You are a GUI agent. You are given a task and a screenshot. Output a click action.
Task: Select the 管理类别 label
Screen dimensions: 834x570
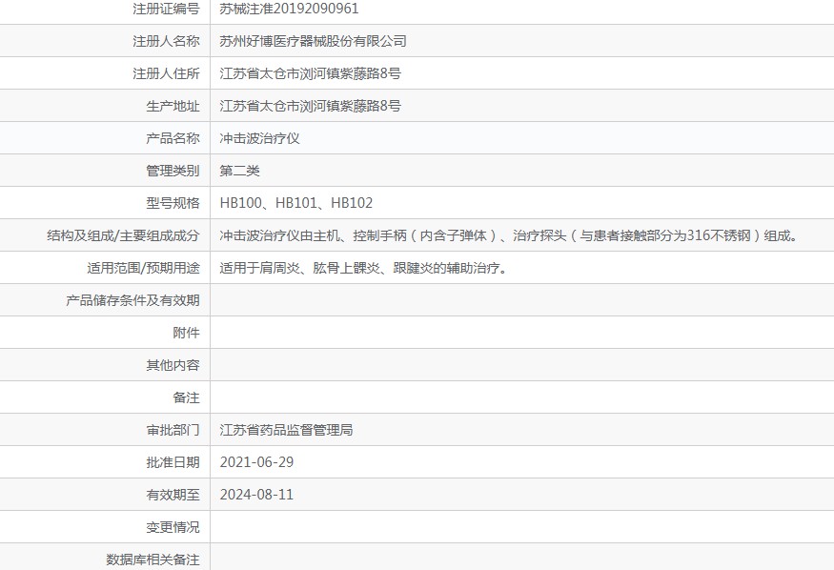[x=173, y=171]
